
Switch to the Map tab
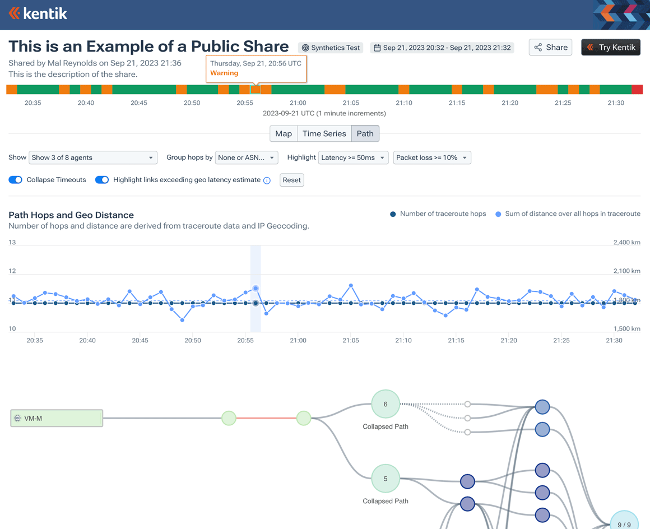pos(283,133)
